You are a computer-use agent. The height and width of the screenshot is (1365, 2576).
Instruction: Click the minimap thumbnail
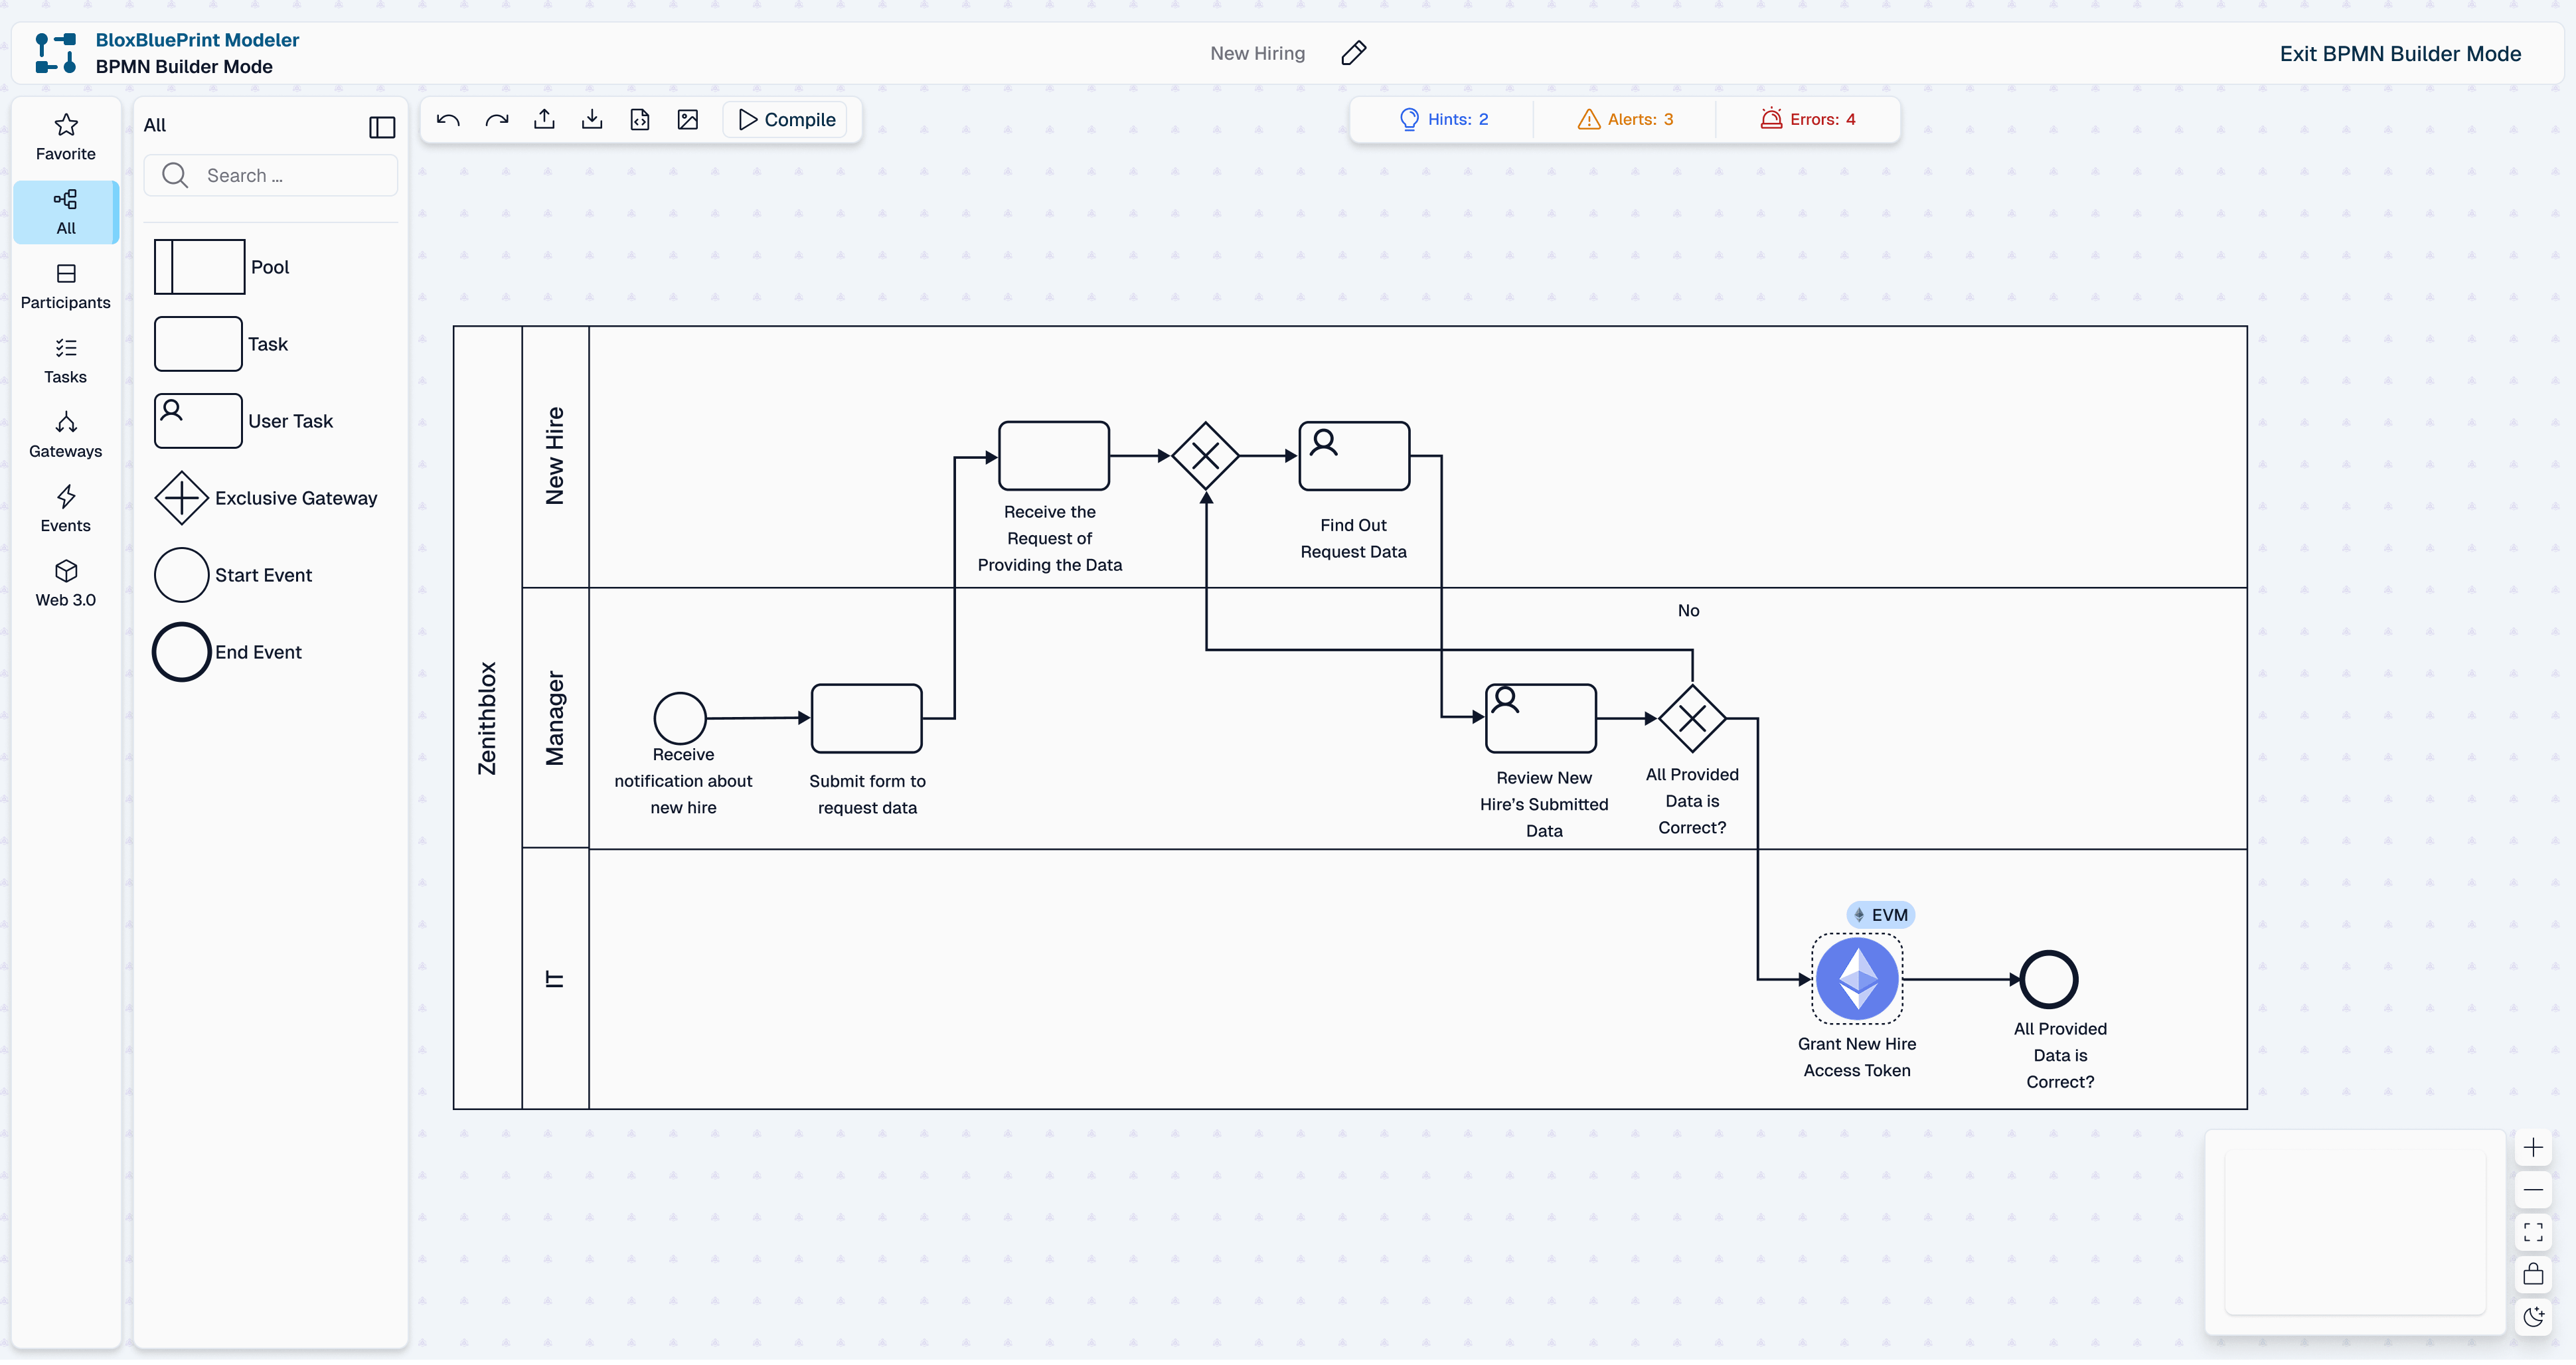pos(2354,1233)
